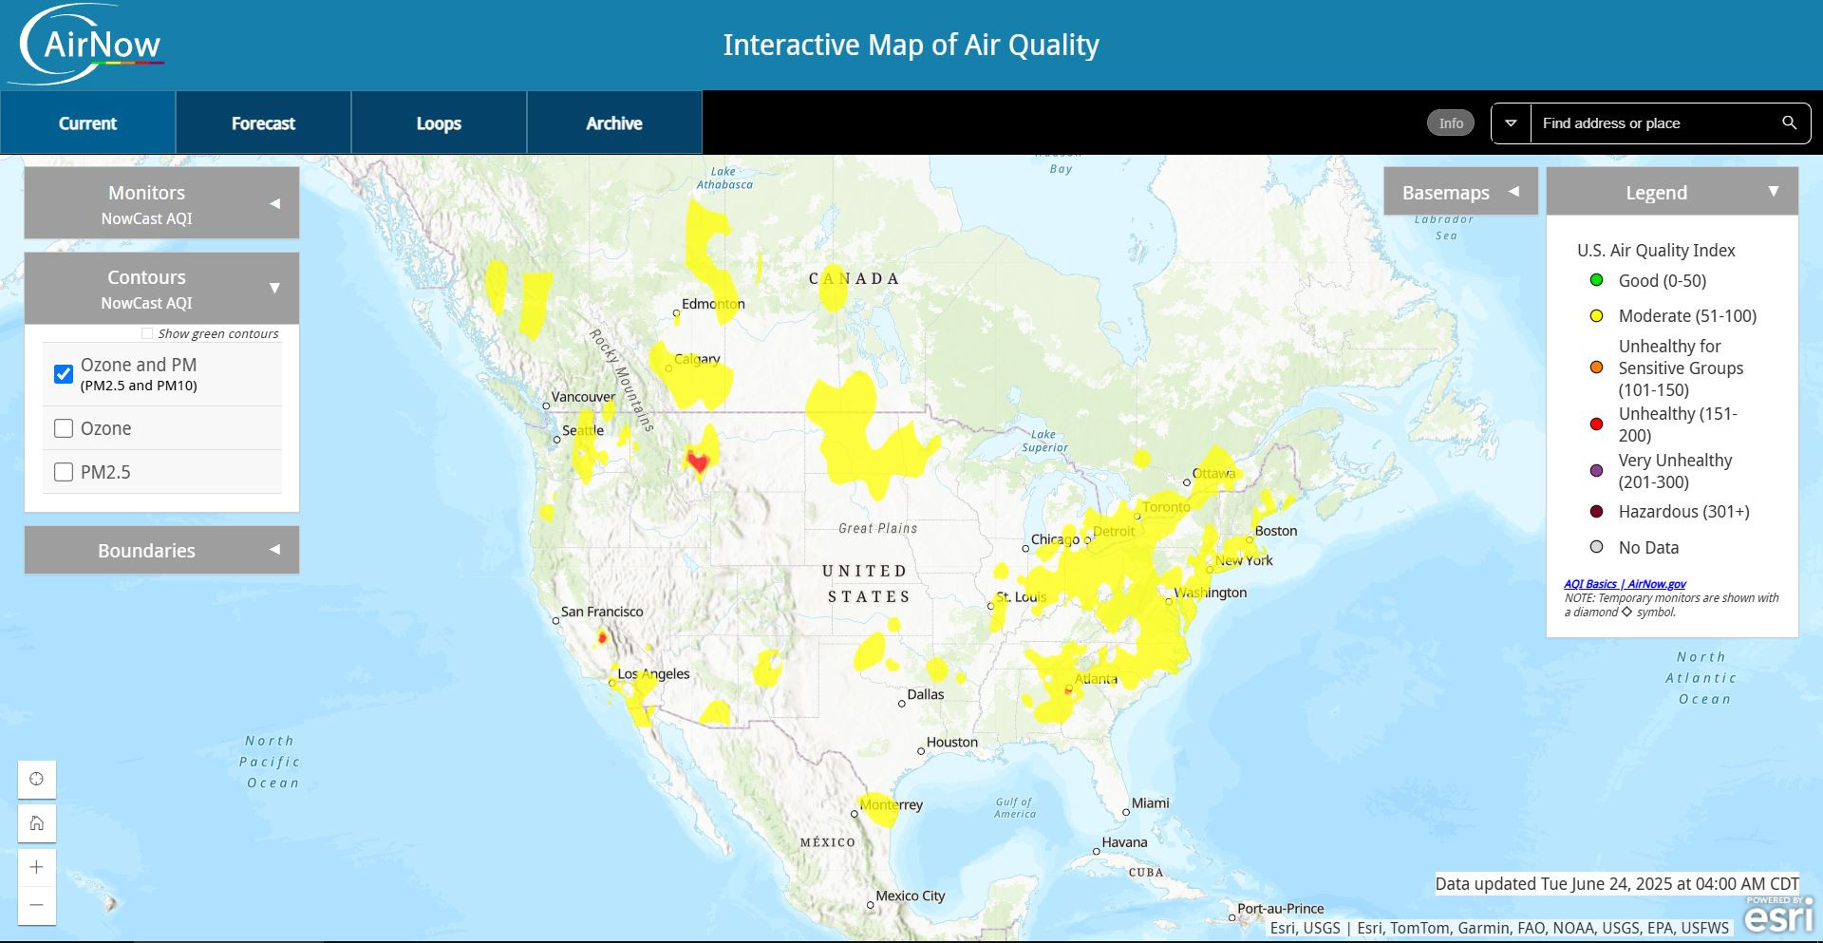This screenshot has height=943, width=1823.
Task: Check the Ozone contour option
Action: click(64, 428)
